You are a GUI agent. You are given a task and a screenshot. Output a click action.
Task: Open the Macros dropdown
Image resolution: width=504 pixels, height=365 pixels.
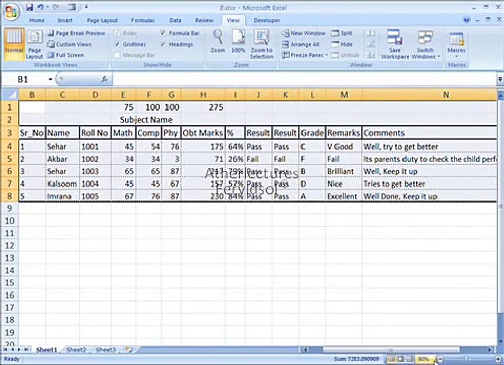[x=456, y=44]
